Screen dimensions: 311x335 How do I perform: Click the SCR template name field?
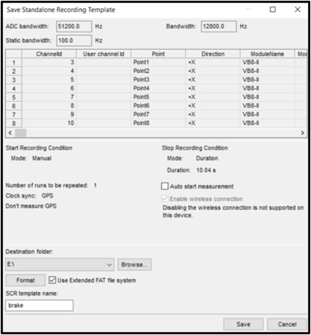[39, 305]
